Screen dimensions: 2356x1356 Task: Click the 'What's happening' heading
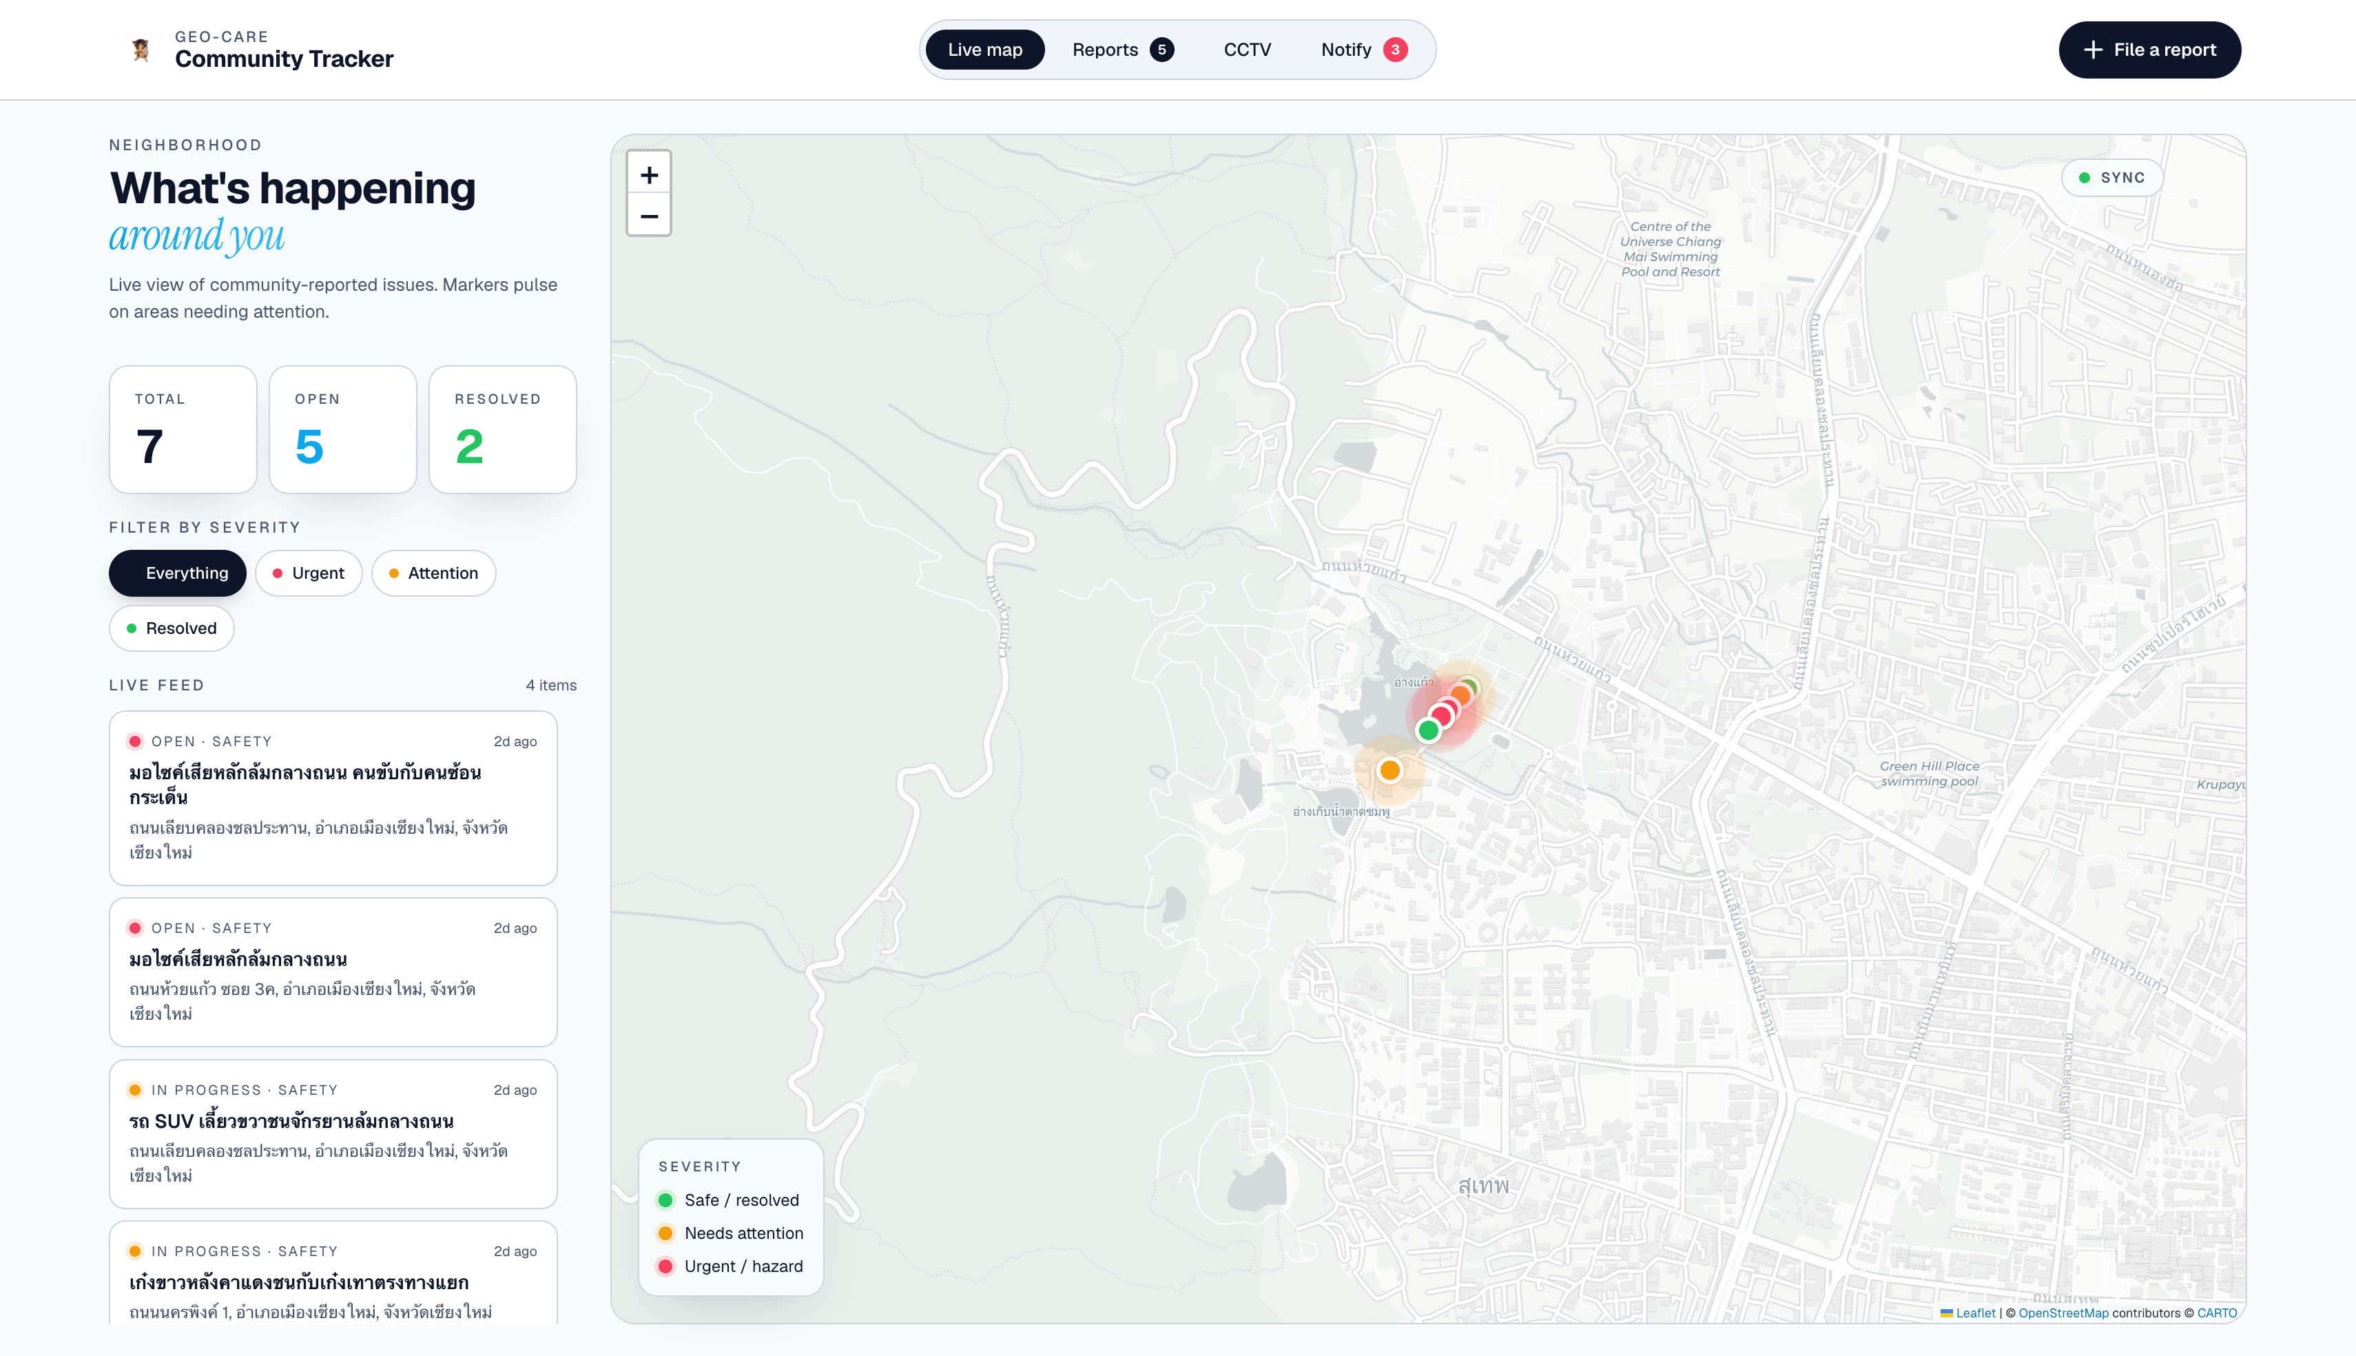[x=292, y=188]
